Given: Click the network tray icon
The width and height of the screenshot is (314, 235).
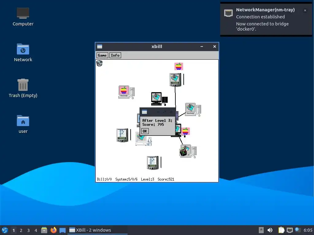Looking at the screenshot, I should (289, 230).
